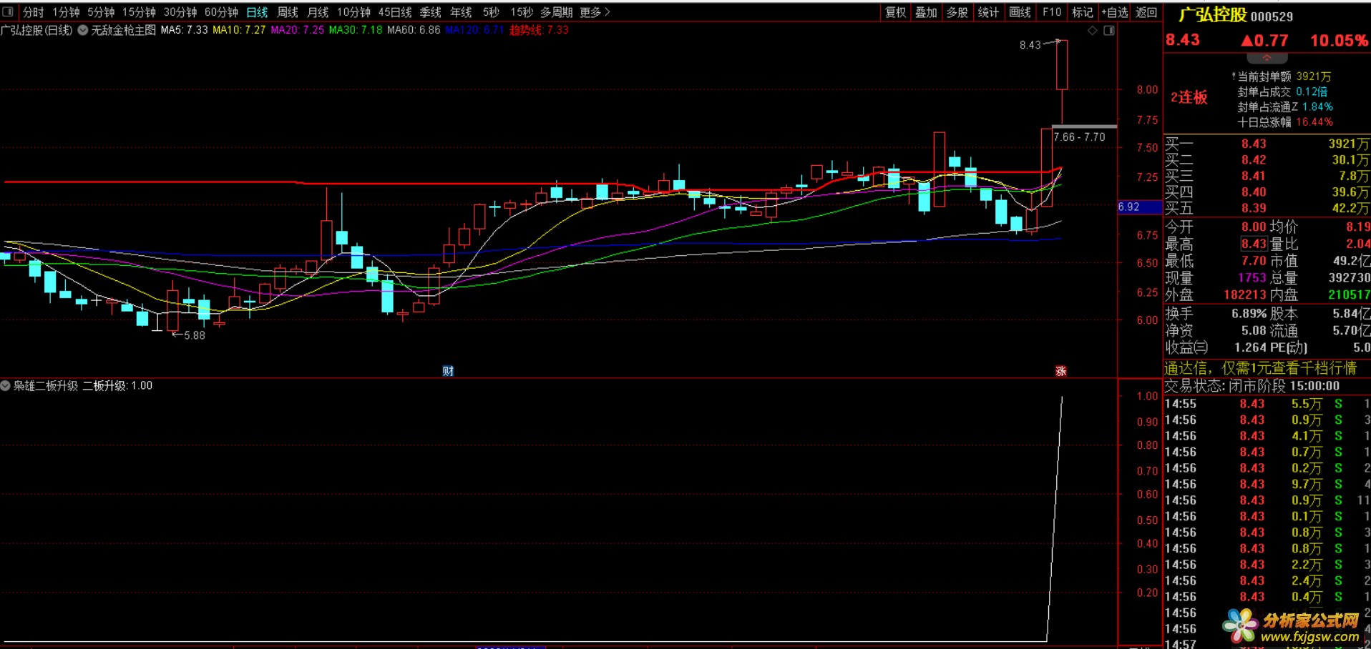Add stock via +自选 button

tap(1115, 12)
